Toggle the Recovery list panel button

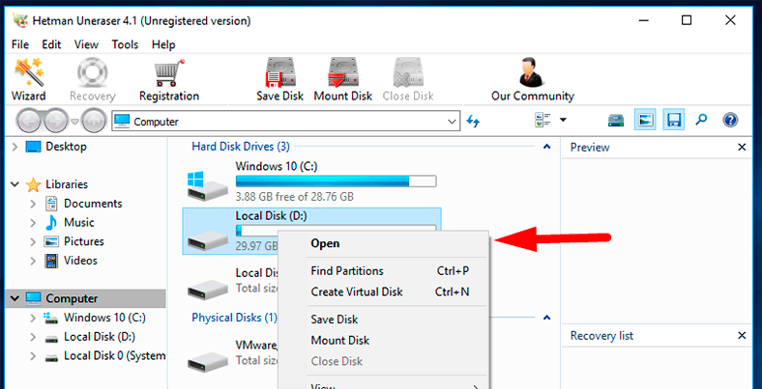coord(674,120)
